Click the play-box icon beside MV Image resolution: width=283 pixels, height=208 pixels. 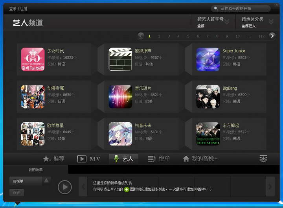coord(82,159)
